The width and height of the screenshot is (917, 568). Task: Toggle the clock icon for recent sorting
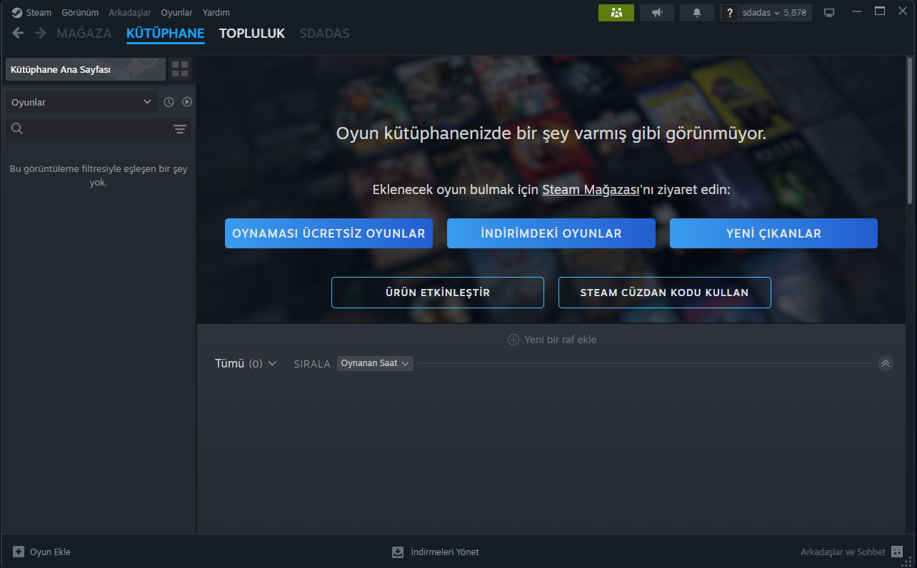(169, 102)
